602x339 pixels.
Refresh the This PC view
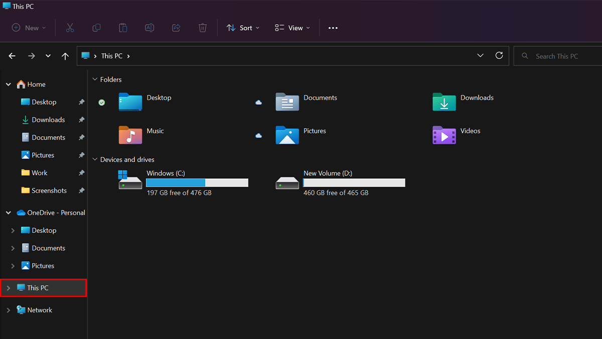tap(499, 56)
